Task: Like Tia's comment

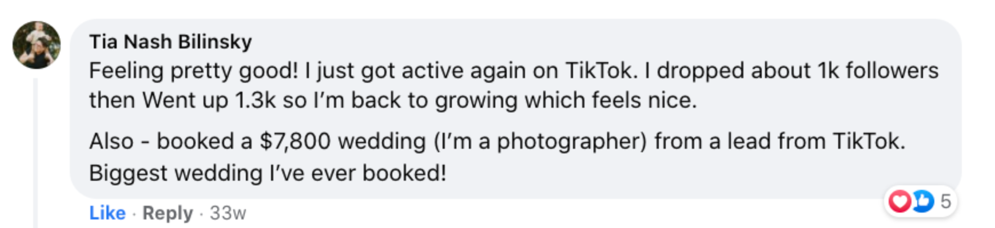Action: tap(107, 213)
